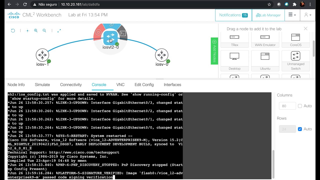320x180 pixels.
Task: Switch to the Simulate tab
Action: coord(42,85)
